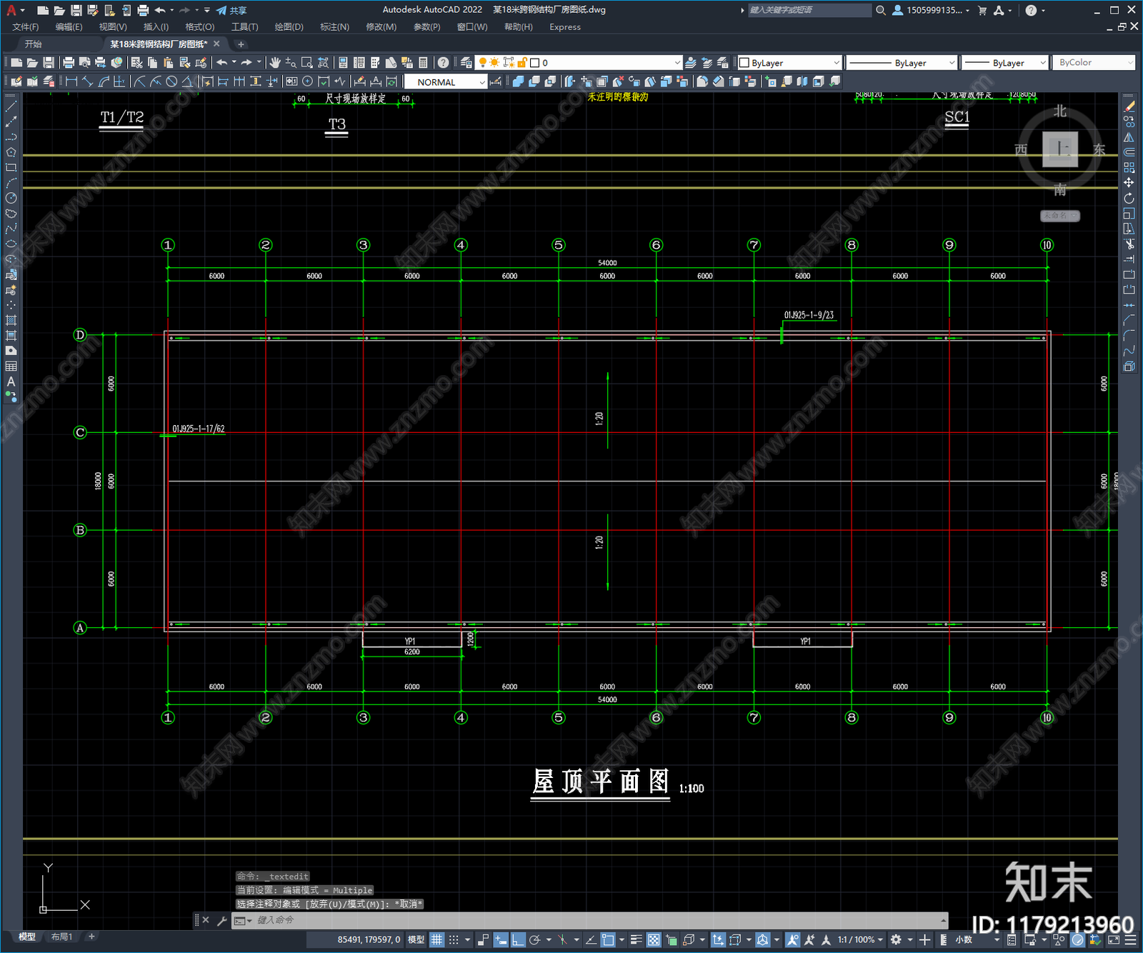Click the 1505999135 account sign-in button
1143x953 pixels.
click(x=931, y=10)
